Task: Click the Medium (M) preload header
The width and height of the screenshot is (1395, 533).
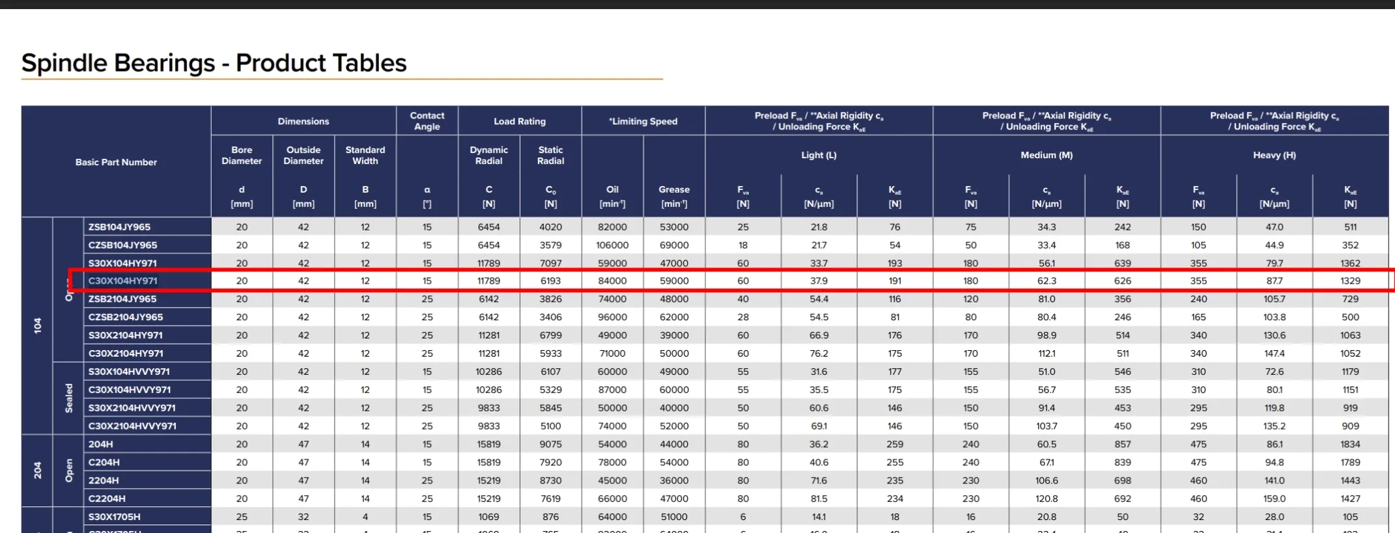Action: tap(1047, 155)
